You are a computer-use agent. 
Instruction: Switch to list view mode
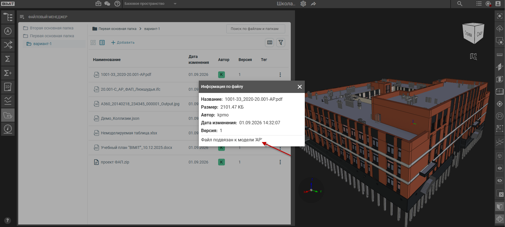pos(102,43)
